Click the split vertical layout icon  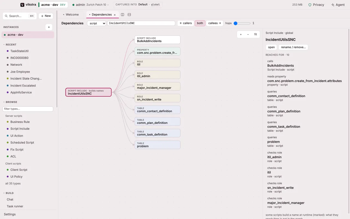[122, 15]
